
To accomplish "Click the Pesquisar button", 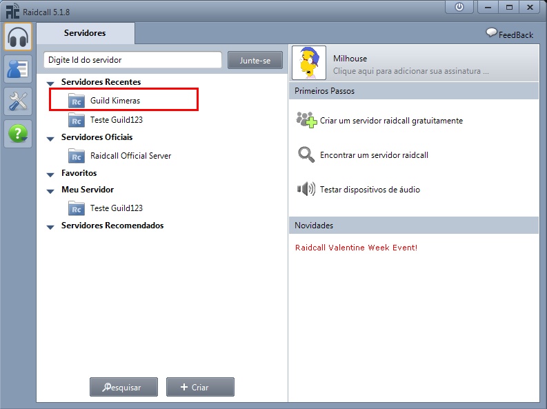I will click(x=123, y=387).
